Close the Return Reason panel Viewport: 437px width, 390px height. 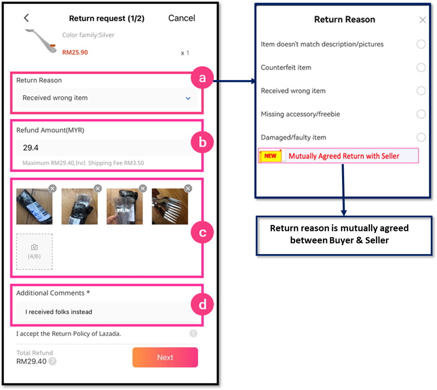423,20
